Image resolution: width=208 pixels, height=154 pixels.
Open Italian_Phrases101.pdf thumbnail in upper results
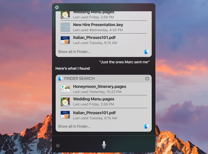pyautogui.click(x=65, y=40)
